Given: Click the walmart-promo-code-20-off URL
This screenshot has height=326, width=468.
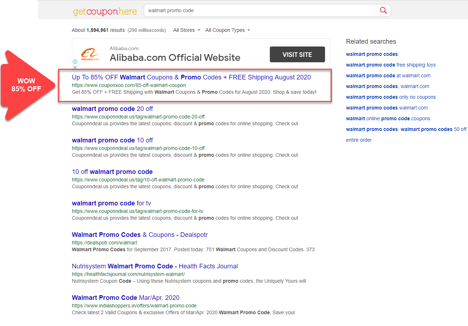Looking at the screenshot, I should pyautogui.click(x=138, y=117).
